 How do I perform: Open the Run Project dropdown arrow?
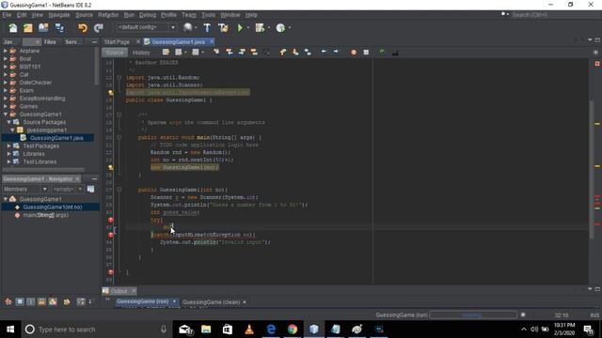coord(248,27)
